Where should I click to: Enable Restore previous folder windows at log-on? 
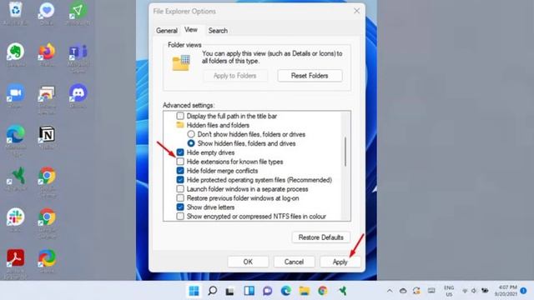point(180,198)
